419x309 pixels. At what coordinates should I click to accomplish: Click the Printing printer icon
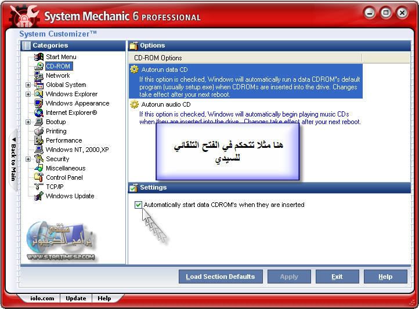[39, 131]
